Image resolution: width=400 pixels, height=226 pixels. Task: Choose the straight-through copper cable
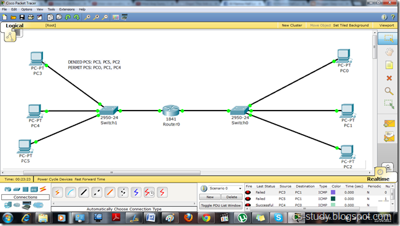pos(84,192)
